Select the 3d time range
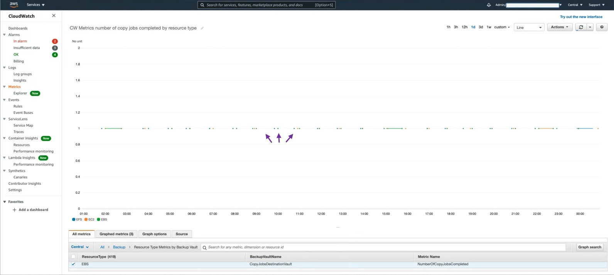The height and width of the screenshot is (275, 614). [x=481, y=27]
